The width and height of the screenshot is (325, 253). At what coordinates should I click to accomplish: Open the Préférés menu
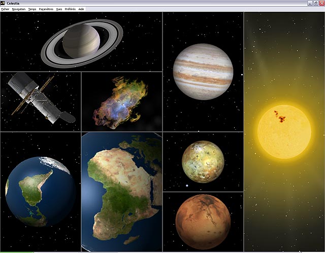[x=70, y=9]
